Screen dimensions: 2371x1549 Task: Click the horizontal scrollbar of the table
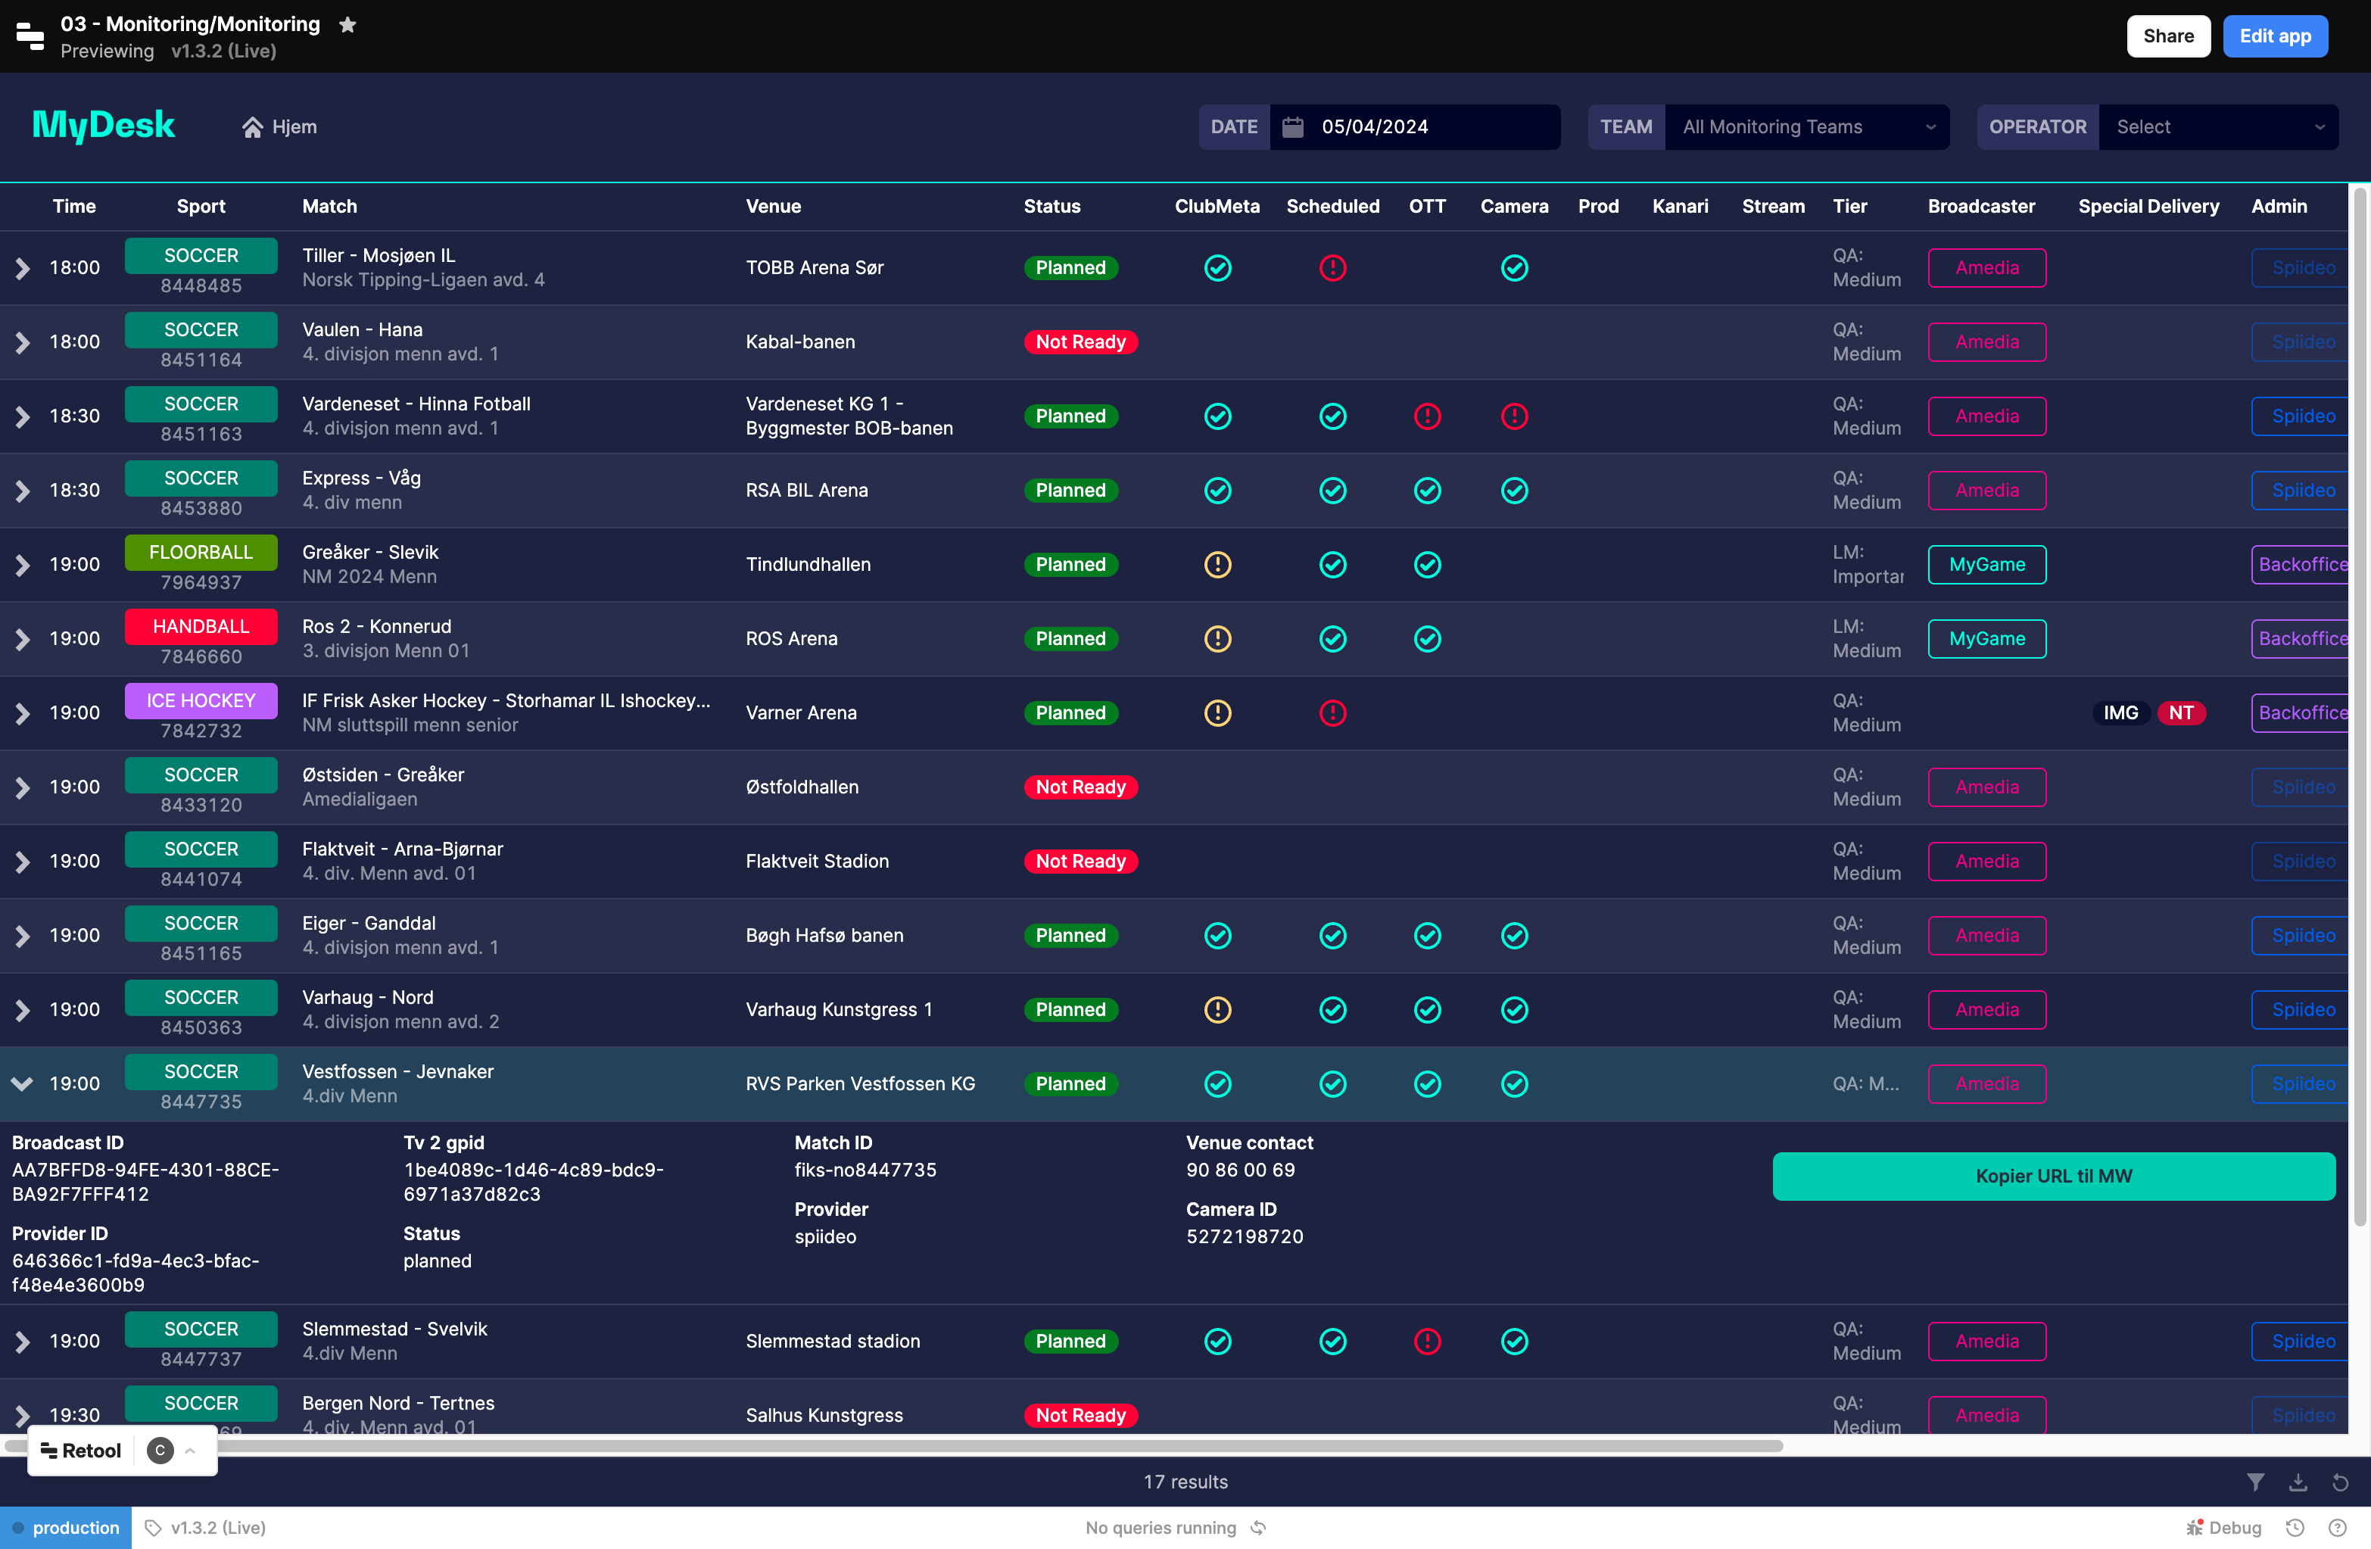pyautogui.click(x=892, y=1445)
